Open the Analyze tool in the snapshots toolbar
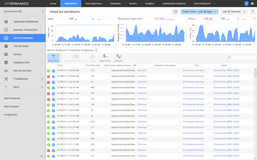Image resolution: width=257 pixels, height=160 pixels. [93, 57]
